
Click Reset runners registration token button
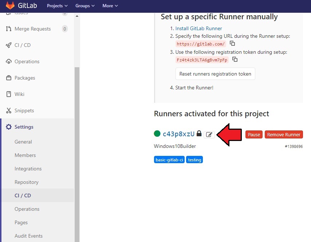(x=215, y=74)
